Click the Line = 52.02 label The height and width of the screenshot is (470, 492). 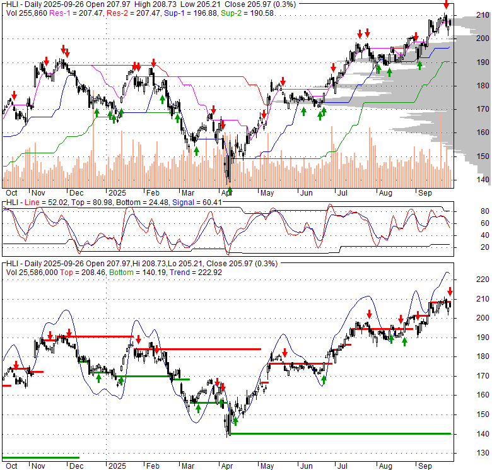[46, 203]
